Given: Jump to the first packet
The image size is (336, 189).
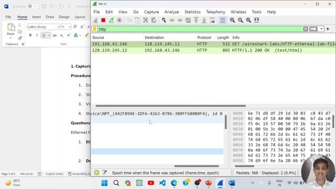Looking at the screenshot, I should (196, 20).
